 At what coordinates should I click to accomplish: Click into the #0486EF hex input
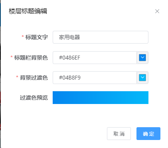(x=95, y=58)
